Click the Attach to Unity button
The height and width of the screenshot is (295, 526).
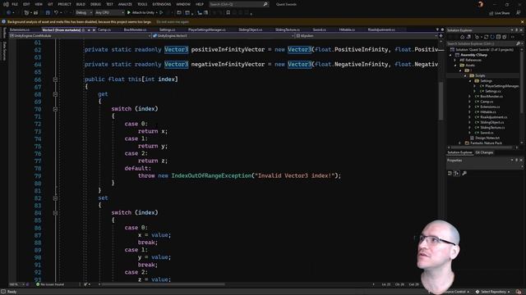(x=141, y=13)
